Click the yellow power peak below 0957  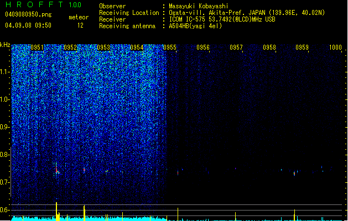[x=236, y=217]
